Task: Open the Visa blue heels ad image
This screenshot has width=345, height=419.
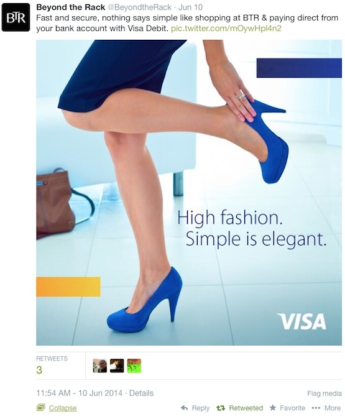Action: [x=189, y=193]
